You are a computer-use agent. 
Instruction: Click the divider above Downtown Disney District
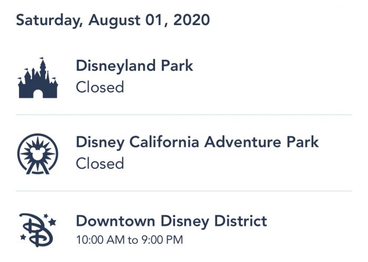184,191
